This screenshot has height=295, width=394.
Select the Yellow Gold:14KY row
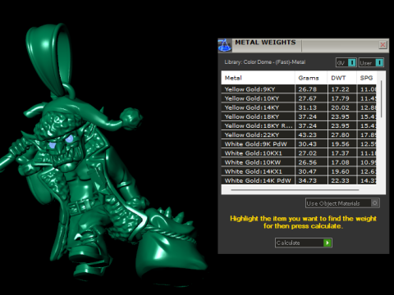[299, 107]
